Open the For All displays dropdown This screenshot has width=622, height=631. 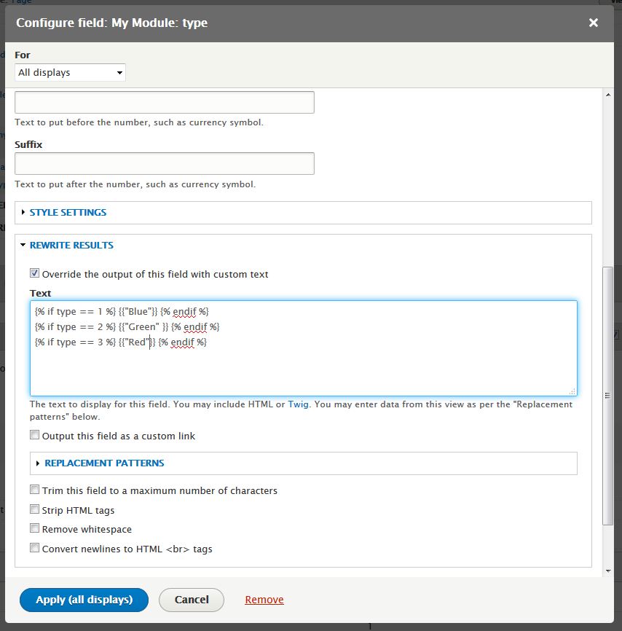[x=70, y=72]
